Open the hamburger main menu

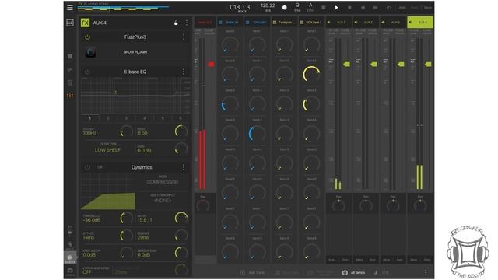70,7
